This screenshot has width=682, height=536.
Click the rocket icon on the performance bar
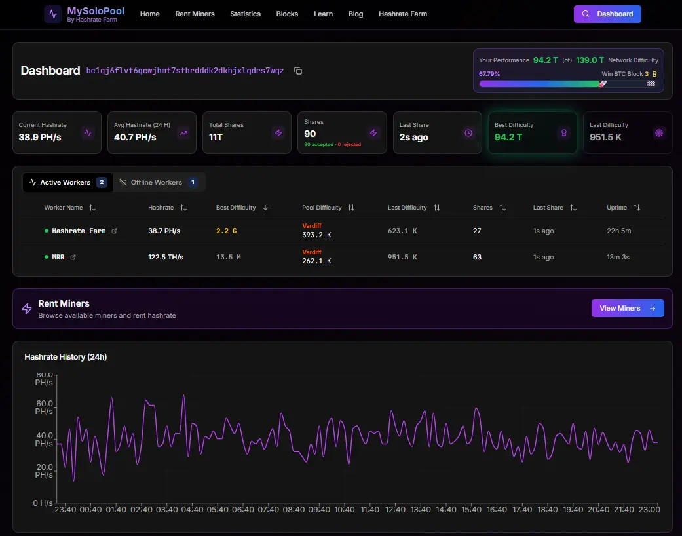[601, 84]
